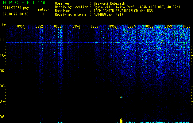Click the meteor count label
This screenshot has height=123, width=193.
click(x=44, y=10)
